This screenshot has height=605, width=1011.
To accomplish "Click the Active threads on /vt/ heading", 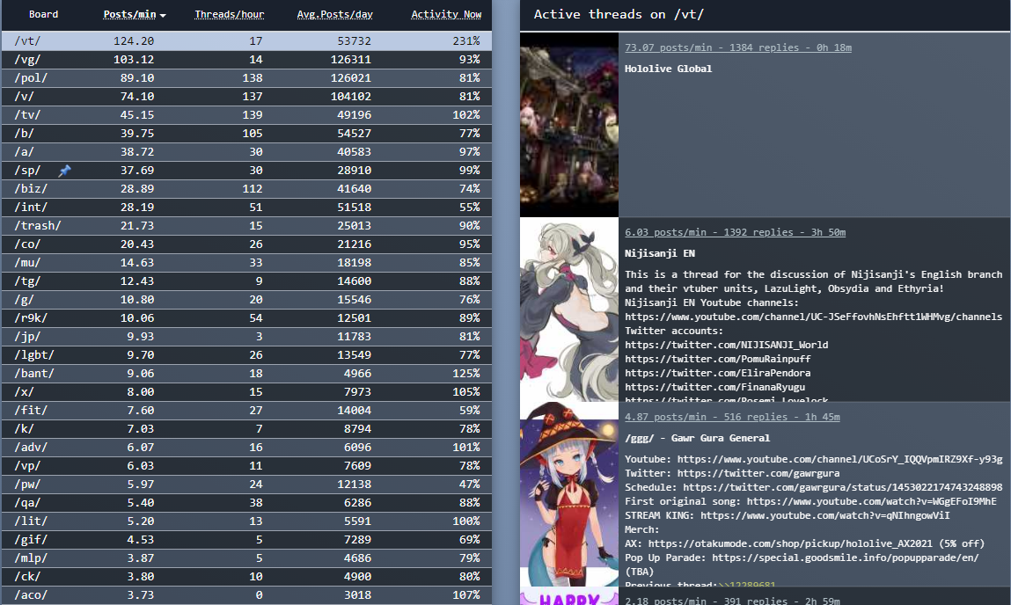I will [619, 14].
